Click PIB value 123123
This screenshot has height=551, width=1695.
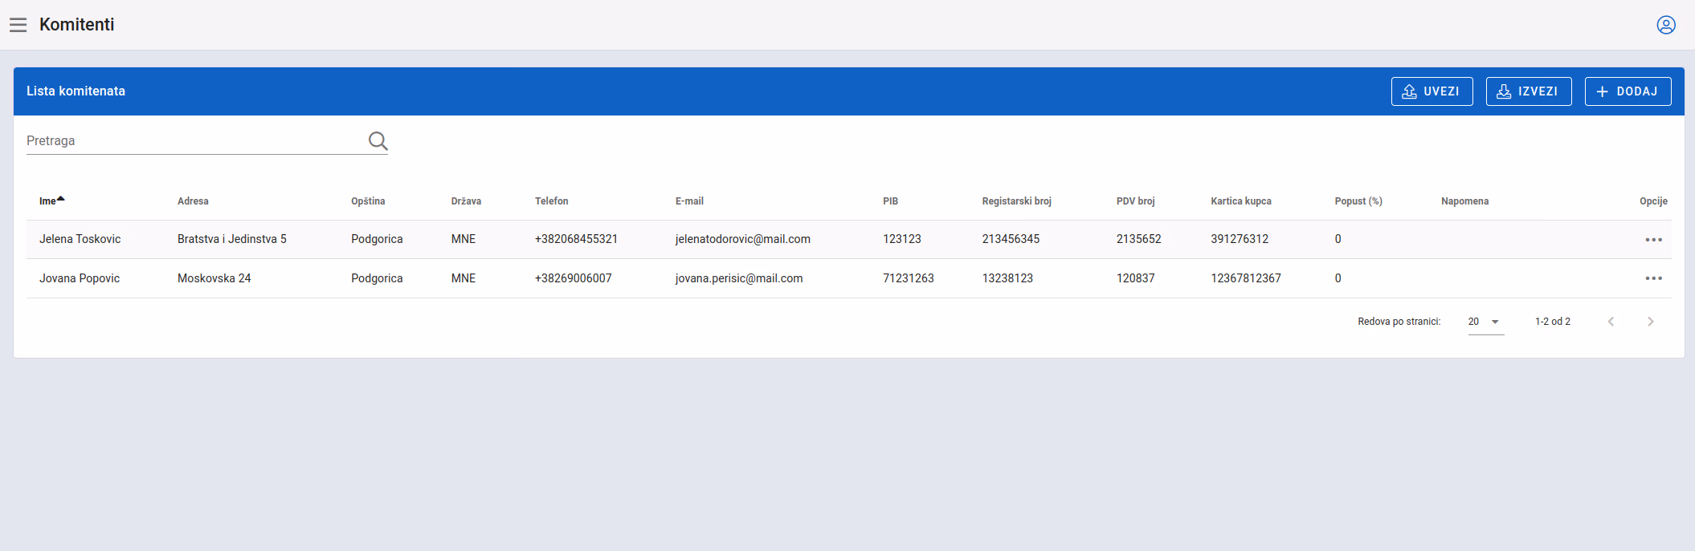pyautogui.click(x=901, y=239)
